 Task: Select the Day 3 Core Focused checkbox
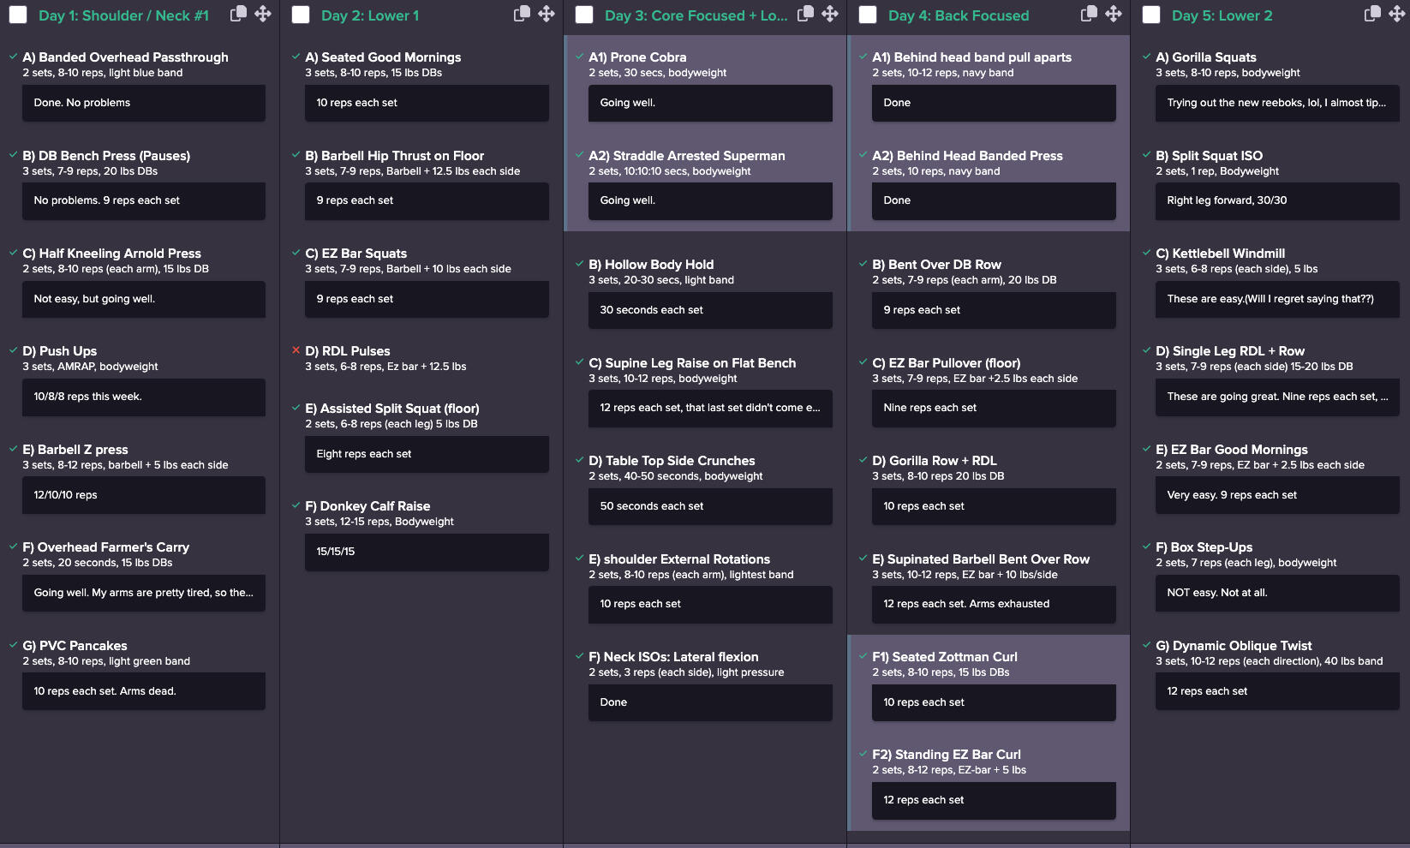[x=584, y=15]
